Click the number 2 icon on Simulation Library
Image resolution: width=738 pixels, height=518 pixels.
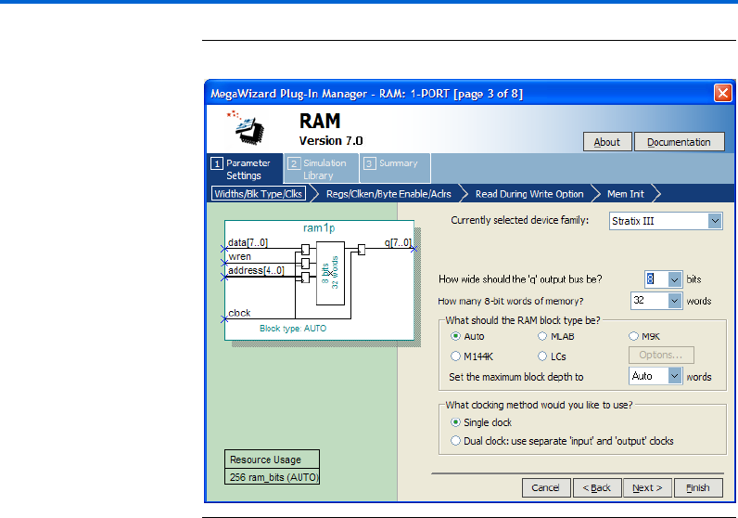pos(294,163)
